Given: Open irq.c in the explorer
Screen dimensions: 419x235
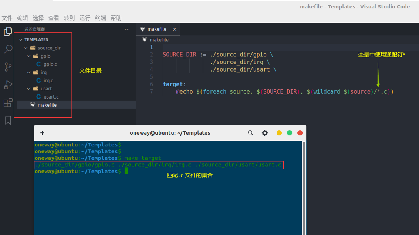Looking at the screenshot, I should [x=48, y=80].
